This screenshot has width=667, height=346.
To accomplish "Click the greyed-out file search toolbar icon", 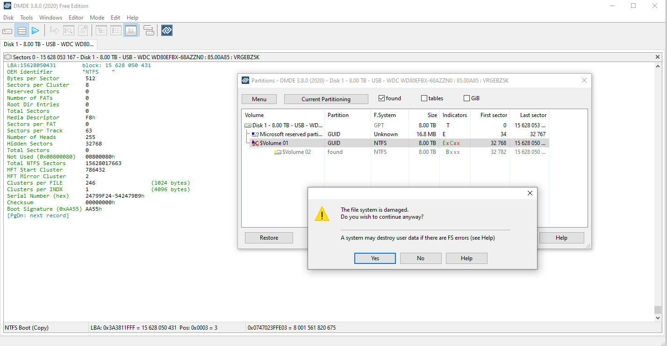I will coord(69,31).
